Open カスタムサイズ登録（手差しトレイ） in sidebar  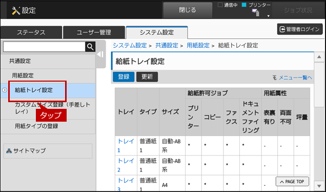[x=48, y=108]
